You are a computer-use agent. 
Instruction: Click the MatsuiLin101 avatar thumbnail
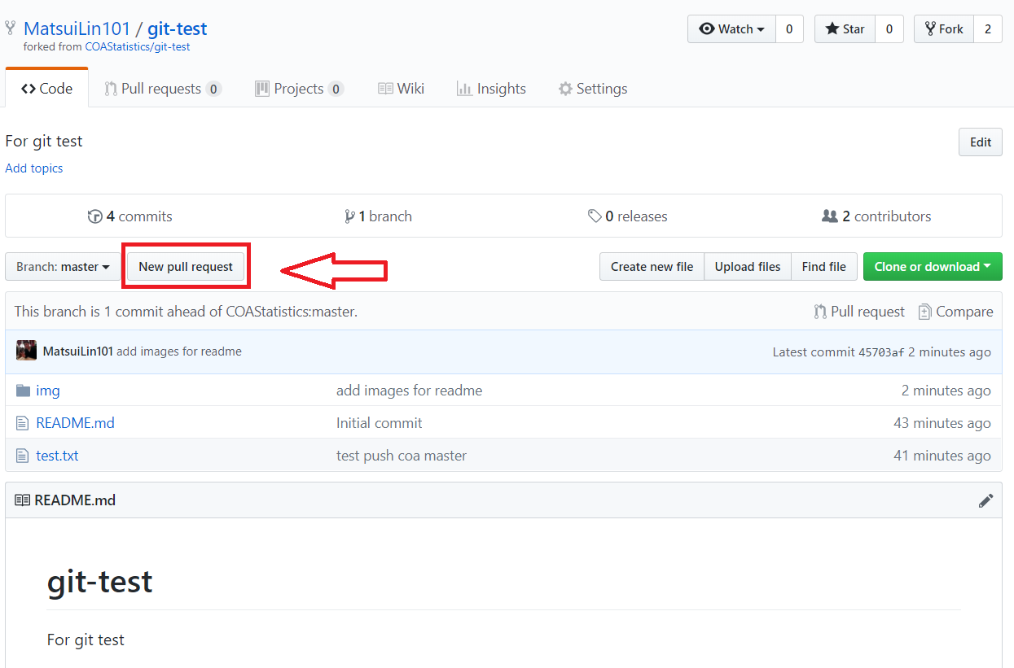point(26,351)
